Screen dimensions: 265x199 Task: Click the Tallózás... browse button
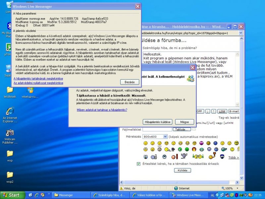182,129
